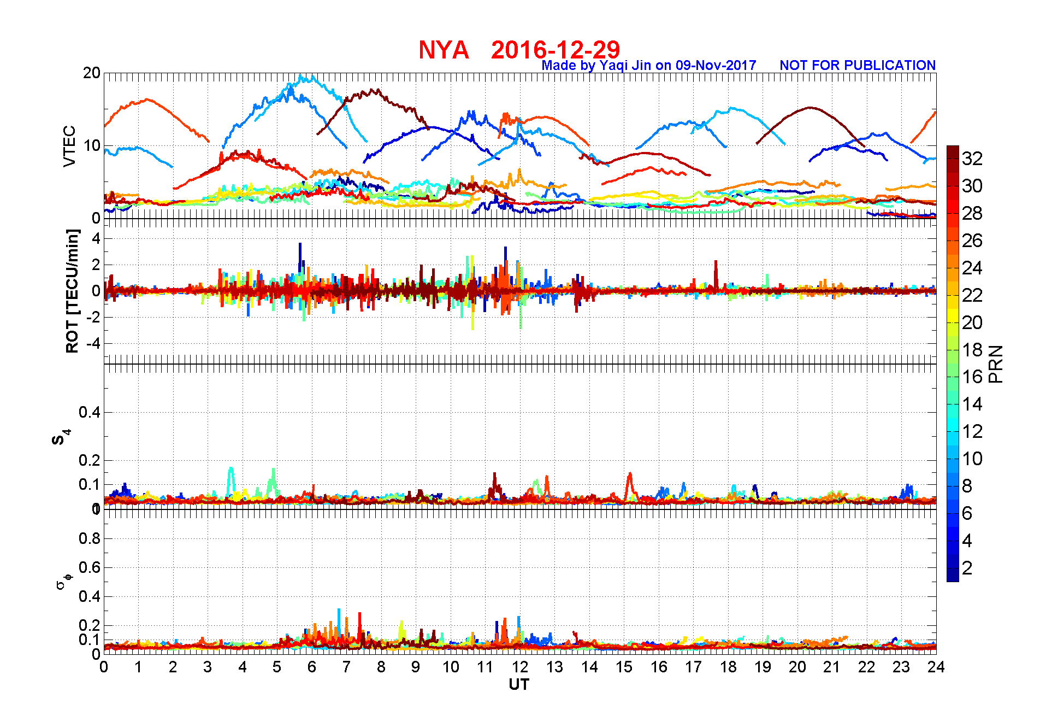Click UT axis tick "24"
The width and height of the screenshot is (1040, 727).
pyautogui.click(x=936, y=667)
